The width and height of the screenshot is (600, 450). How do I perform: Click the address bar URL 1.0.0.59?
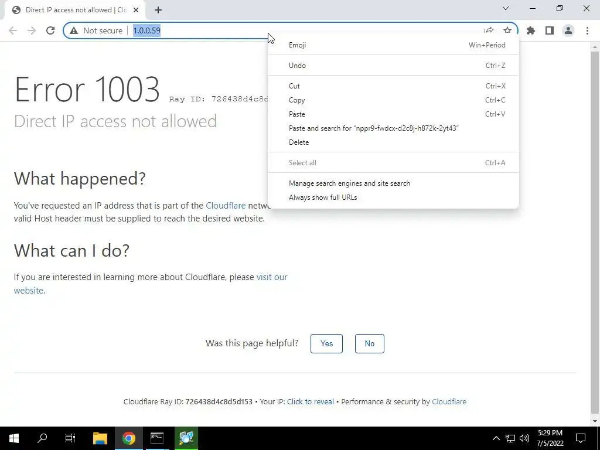coord(146,30)
